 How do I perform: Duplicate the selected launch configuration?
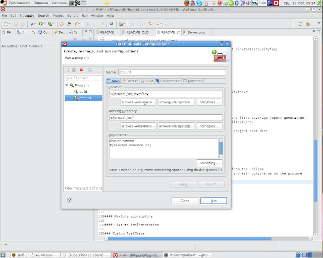[x=74, y=70]
